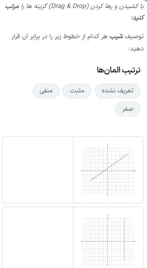Click the origin of the first graph

pyautogui.click(x=108, y=171)
